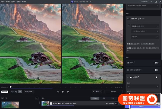Click the PREVIEW button
Image resolution: width=162 pixels, height=109 pixels.
[5, 92]
